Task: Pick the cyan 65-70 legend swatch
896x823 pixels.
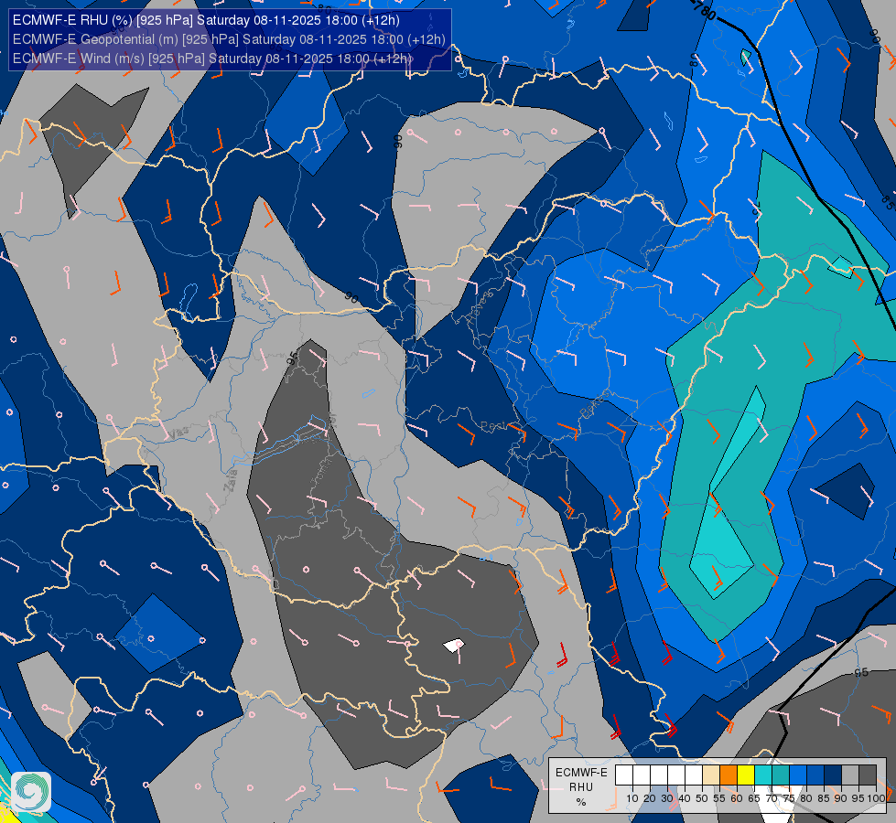Action: point(763,775)
